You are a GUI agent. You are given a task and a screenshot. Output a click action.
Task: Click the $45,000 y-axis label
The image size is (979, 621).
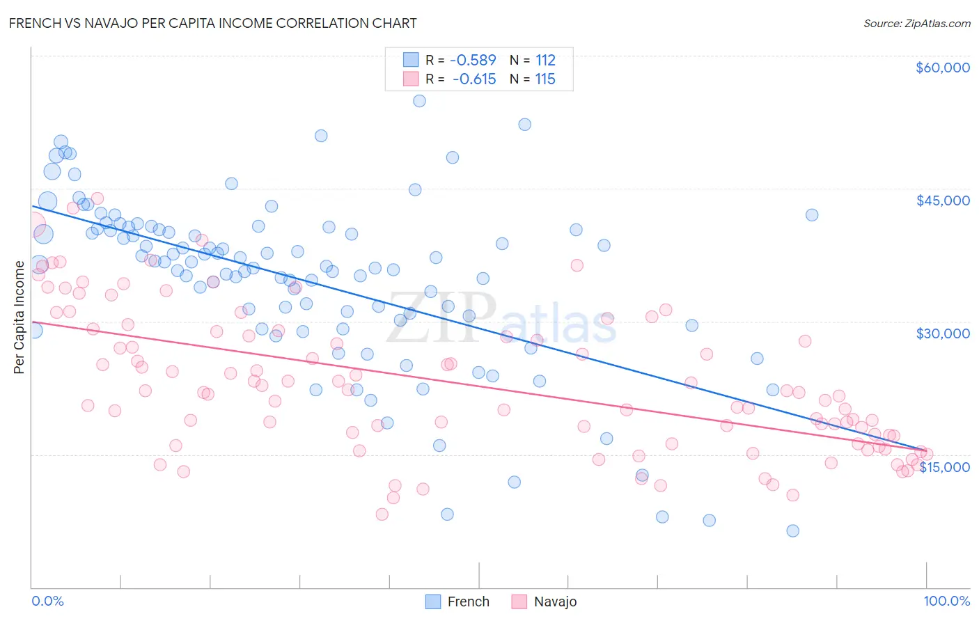943,201
